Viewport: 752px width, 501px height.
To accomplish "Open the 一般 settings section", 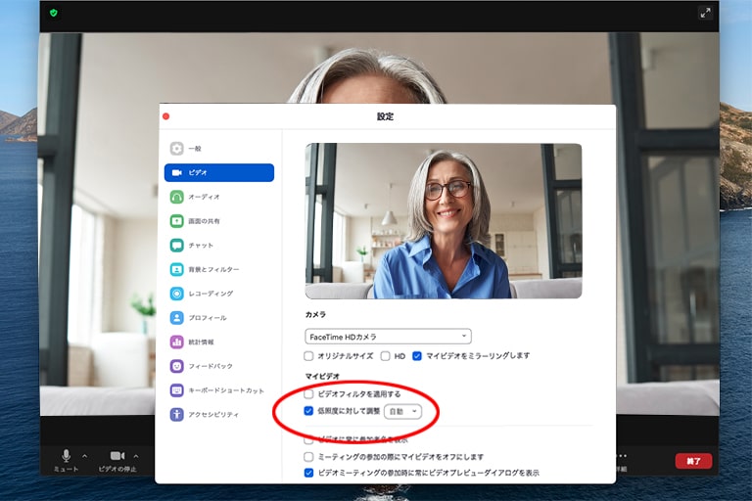I will (x=219, y=148).
